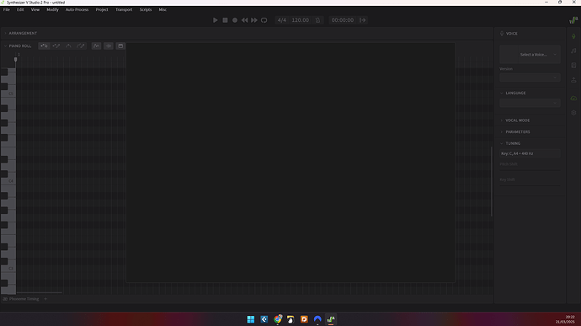Toggle the metronome icon beside tempo

[317, 20]
